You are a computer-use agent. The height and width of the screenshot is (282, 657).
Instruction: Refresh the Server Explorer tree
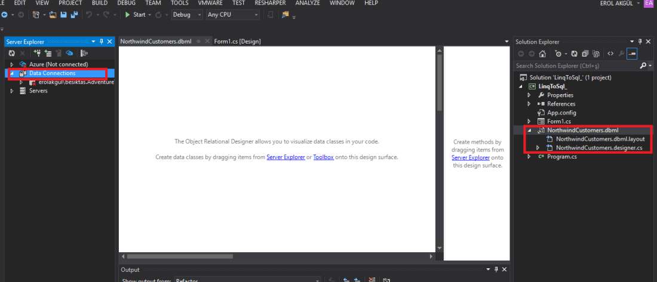pyautogui.click(x=11, y=53)
